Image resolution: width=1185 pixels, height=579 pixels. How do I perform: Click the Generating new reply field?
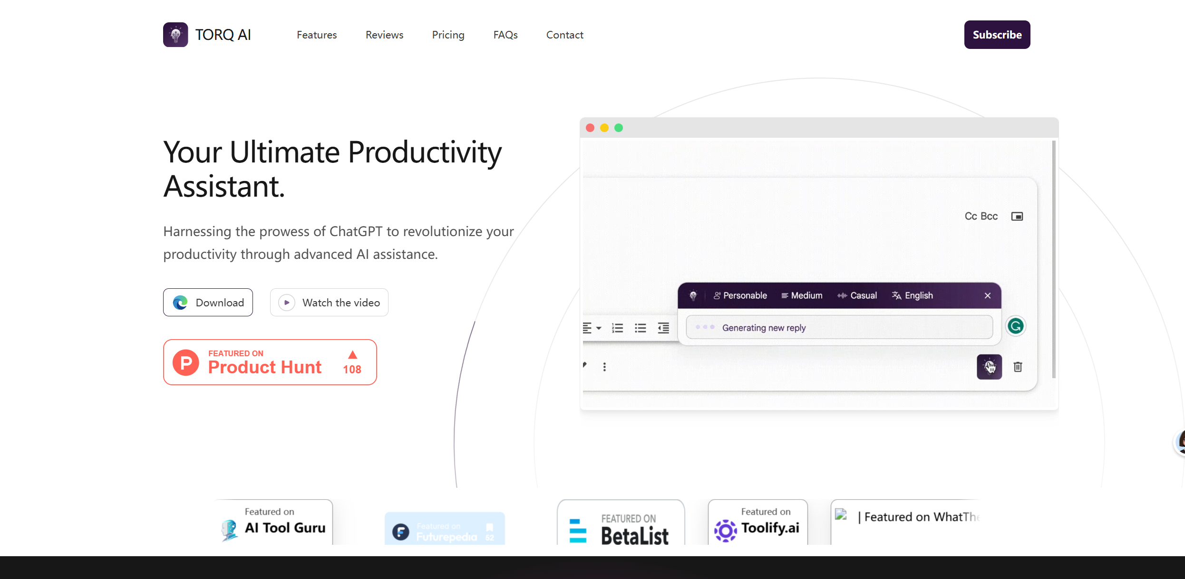coord(839,327)
